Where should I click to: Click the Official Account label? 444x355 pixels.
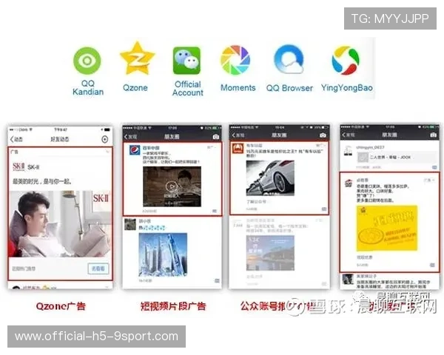tap(188, 88)
